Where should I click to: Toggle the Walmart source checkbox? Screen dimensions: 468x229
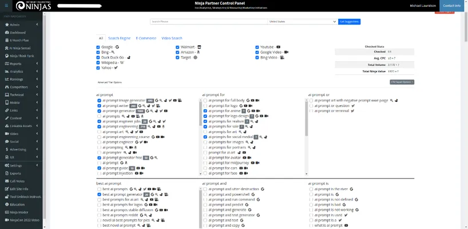(x=178, y=46)
